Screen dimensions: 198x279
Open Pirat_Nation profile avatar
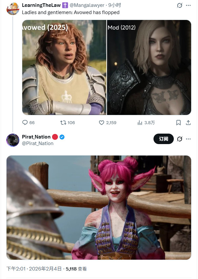click(x=13, y=140)
